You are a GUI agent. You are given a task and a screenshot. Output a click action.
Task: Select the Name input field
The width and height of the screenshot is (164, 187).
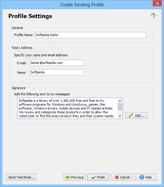coord(57,72)
